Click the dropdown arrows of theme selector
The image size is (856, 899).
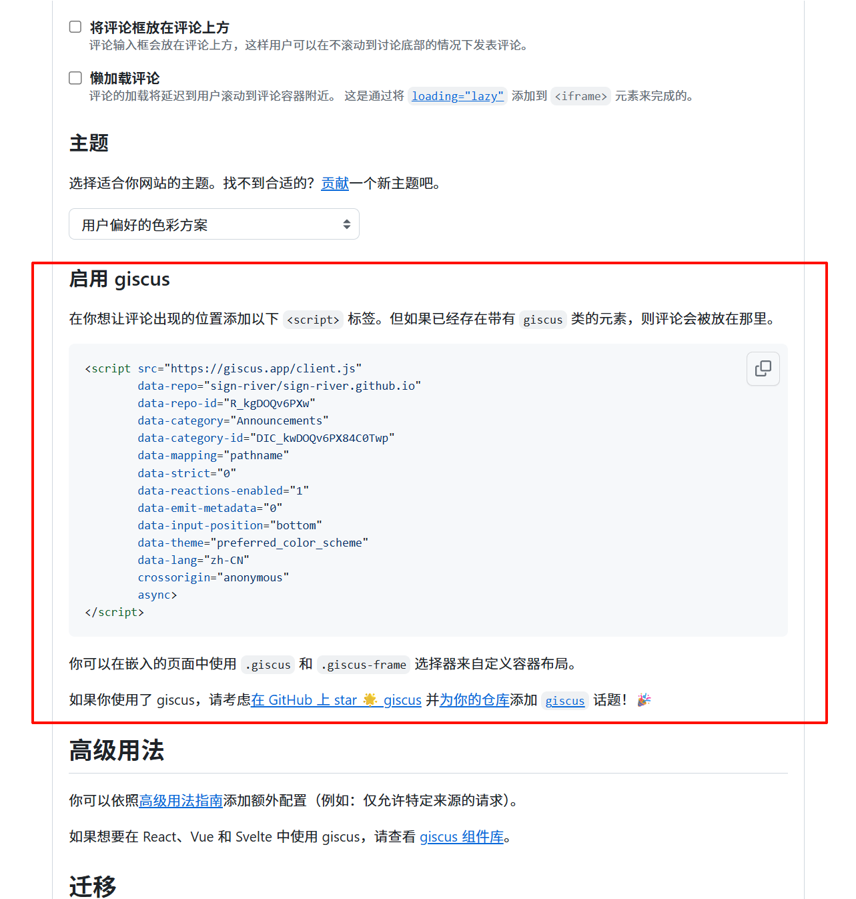pos(346,224)
